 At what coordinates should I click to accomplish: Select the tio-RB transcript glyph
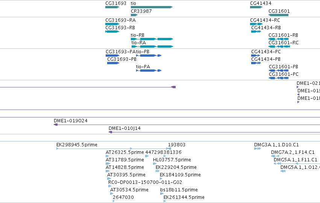click(x=152, y=39)
